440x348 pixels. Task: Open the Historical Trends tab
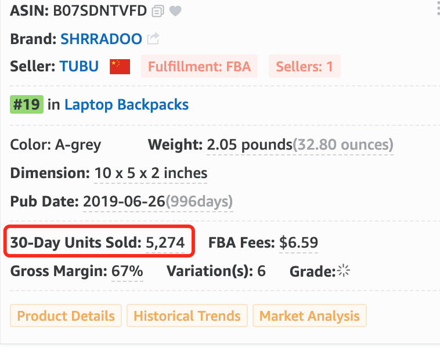coord(187,316)
